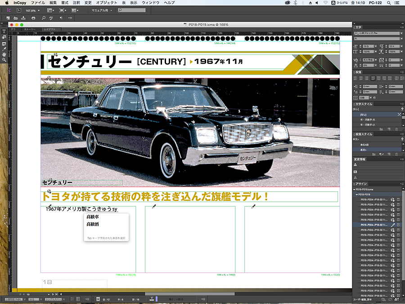Click the spell check icon in the toolbar

tap(51, 18)
